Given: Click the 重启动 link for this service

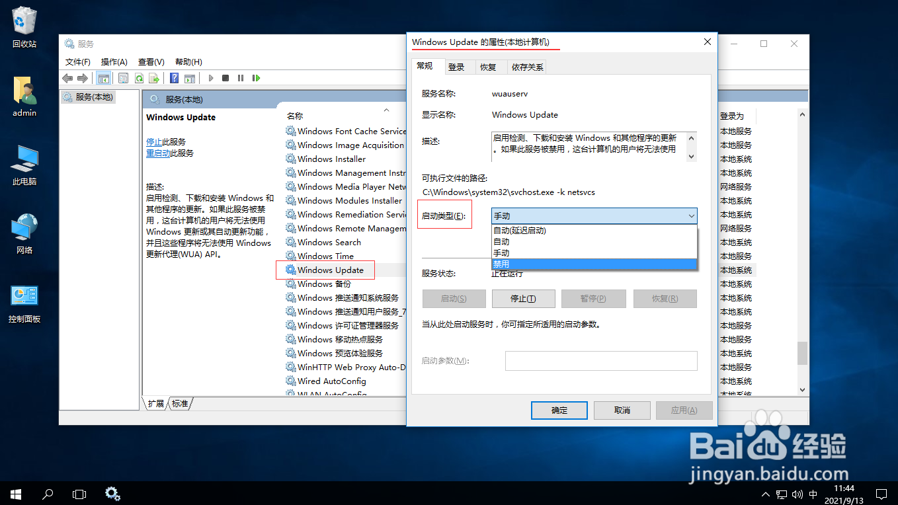Looking at the screenshot, I should click(x=158, y=153).
